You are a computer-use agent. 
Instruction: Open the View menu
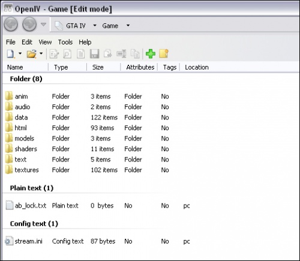click(x=45, y=42)
